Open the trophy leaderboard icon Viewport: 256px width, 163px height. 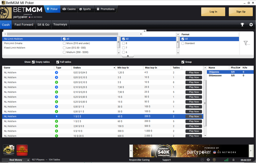tap(242, 25)
